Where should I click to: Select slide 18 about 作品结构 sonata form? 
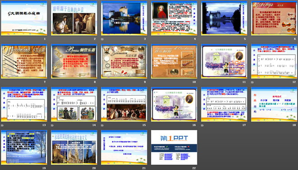(274, 104)
